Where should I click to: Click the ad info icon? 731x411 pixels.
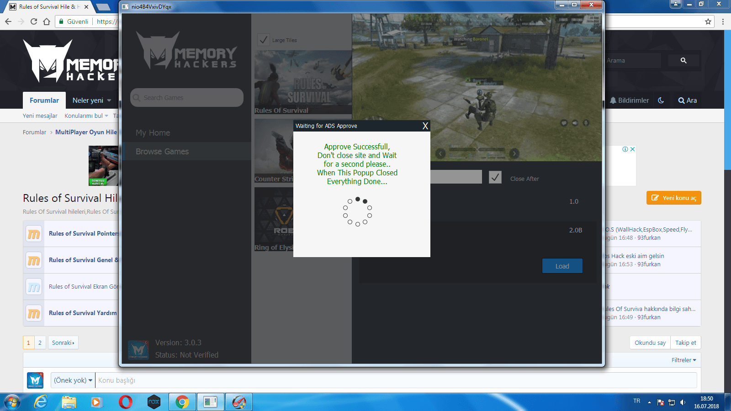pos(625,149)
